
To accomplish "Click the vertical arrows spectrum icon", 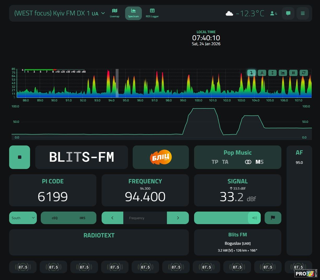I will pyautogui.click(x=272, y=73).
